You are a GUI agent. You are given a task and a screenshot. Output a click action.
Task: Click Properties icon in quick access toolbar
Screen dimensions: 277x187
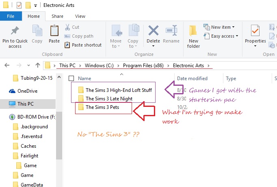click(19, 5)
